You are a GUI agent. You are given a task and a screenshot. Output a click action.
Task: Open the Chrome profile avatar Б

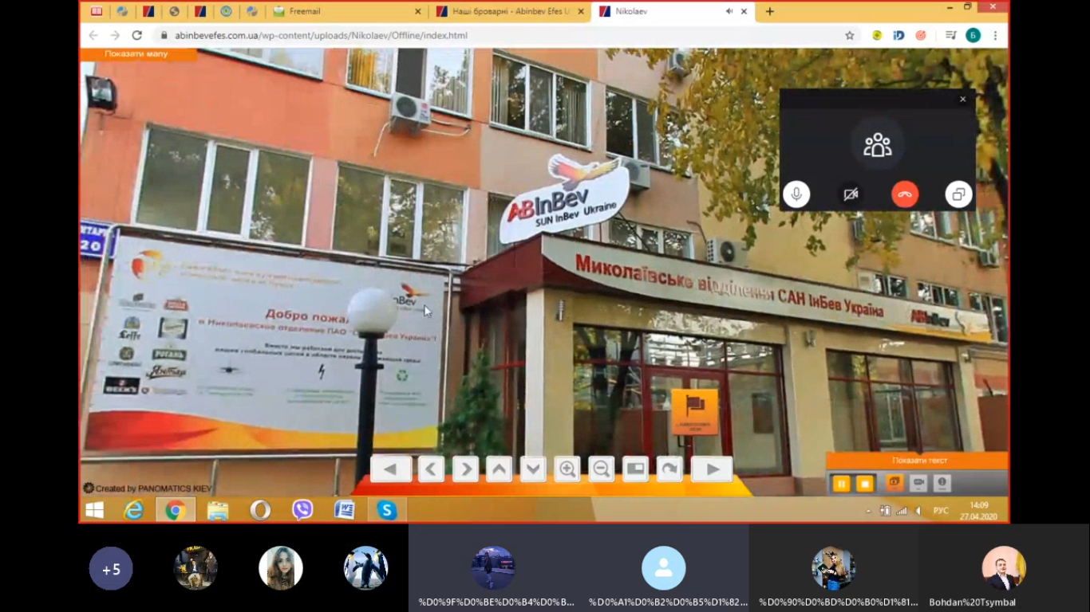[973, 35]
